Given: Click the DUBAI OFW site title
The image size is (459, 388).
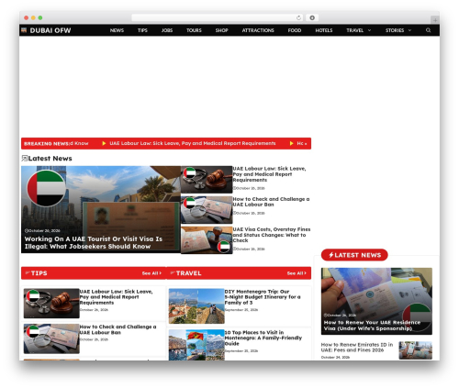Looking at the screenshot, I should pyautogui.click(x=50, y=30).
